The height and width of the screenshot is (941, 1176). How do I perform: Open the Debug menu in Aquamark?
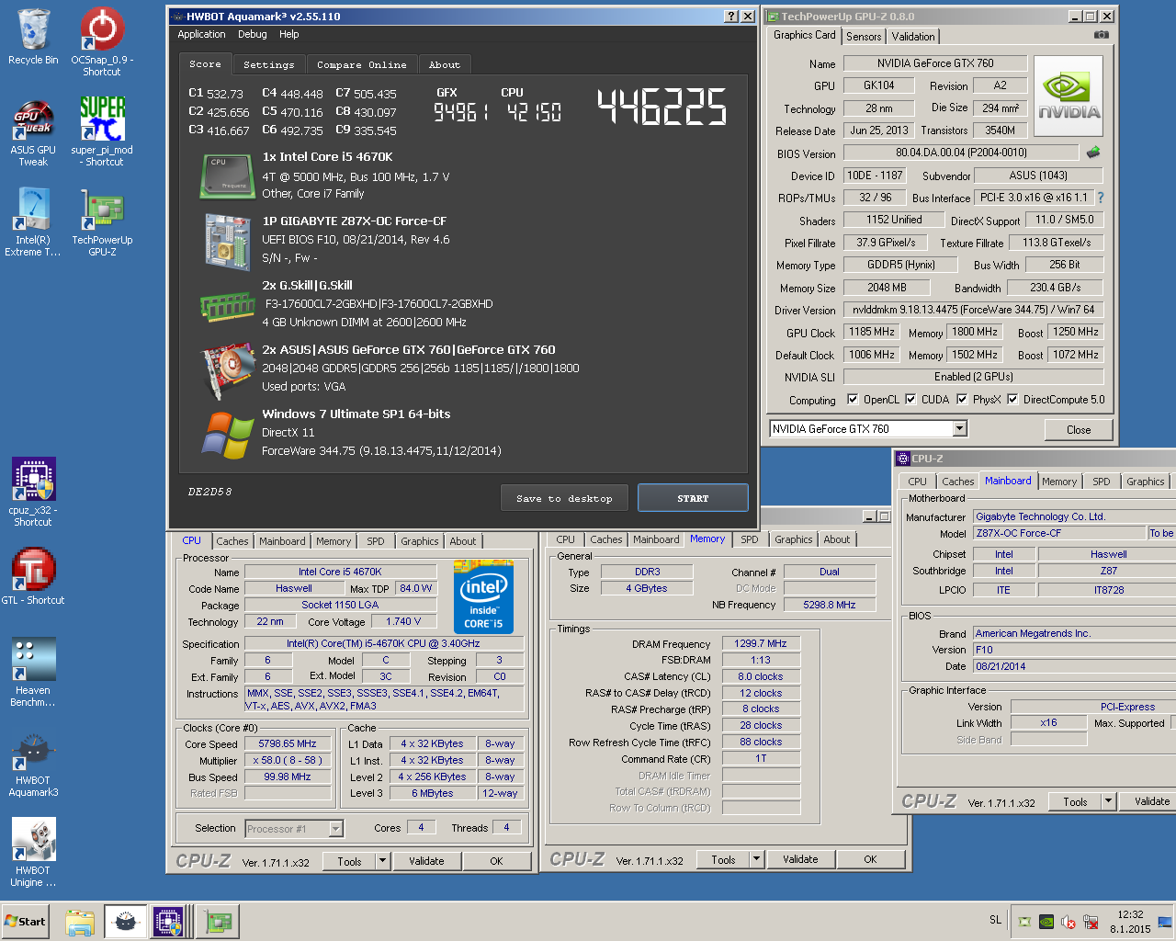(253, 34)
